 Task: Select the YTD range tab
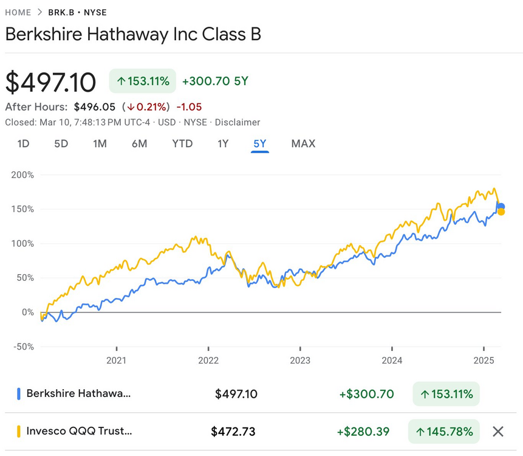pos(182,144)
